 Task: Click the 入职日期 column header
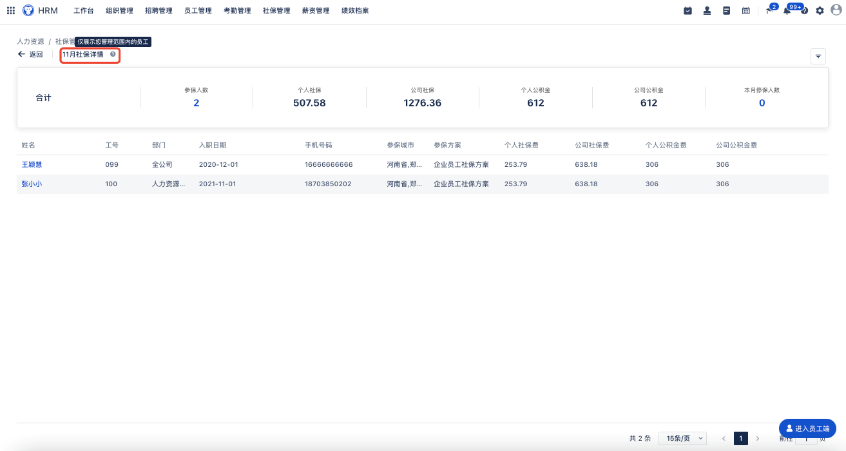pos(213,145)
